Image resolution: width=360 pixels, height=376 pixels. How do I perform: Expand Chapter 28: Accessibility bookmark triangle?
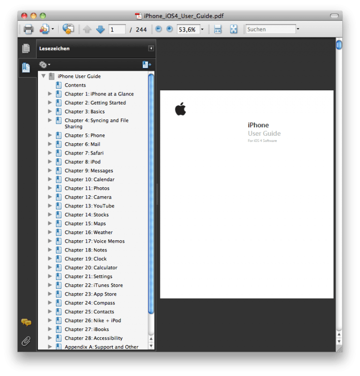(x=50, y=338)
